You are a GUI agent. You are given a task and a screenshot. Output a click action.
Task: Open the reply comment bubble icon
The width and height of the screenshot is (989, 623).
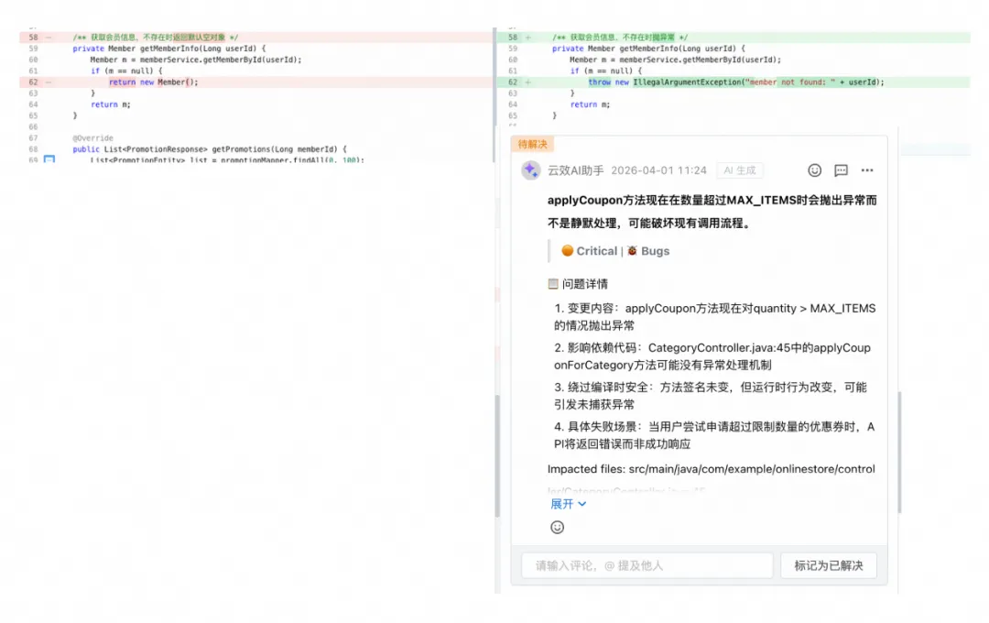[841, 170]
